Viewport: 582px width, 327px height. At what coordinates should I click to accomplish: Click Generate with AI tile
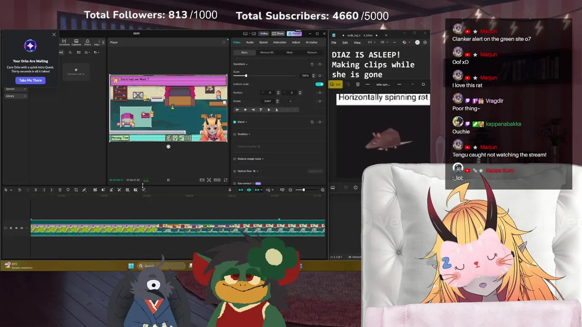[75, 71]
